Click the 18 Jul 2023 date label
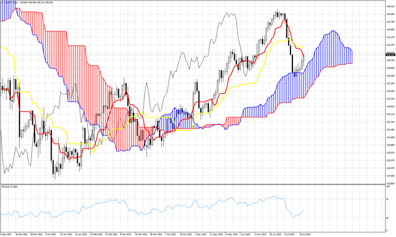 [x=305, y=234]
